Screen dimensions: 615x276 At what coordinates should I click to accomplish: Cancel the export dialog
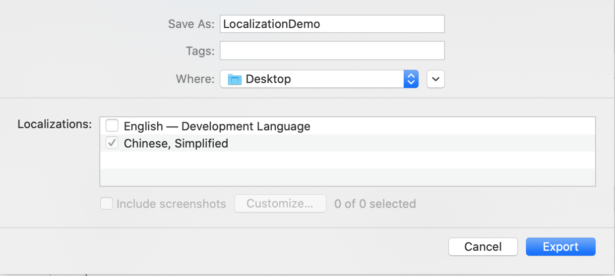tap(483, 247)
